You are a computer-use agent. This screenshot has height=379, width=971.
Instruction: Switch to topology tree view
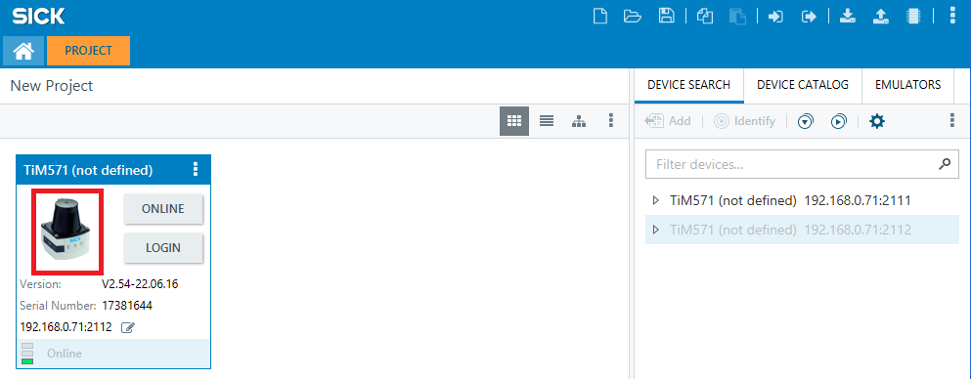click(578, 121)
